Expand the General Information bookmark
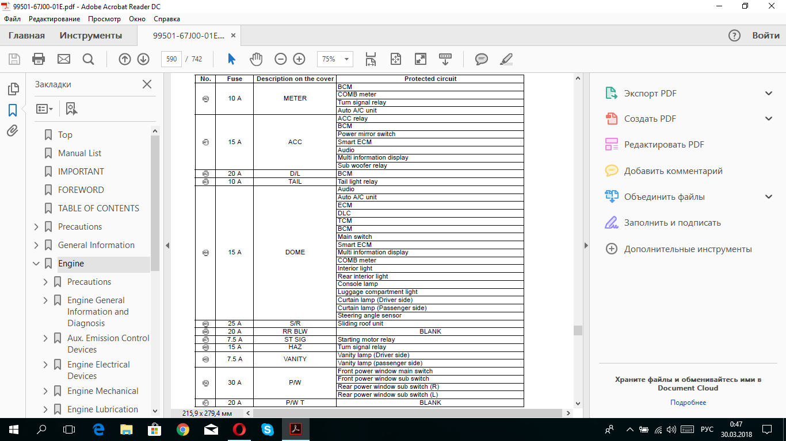This screenshot has width=786, height=441. (37, 245)
